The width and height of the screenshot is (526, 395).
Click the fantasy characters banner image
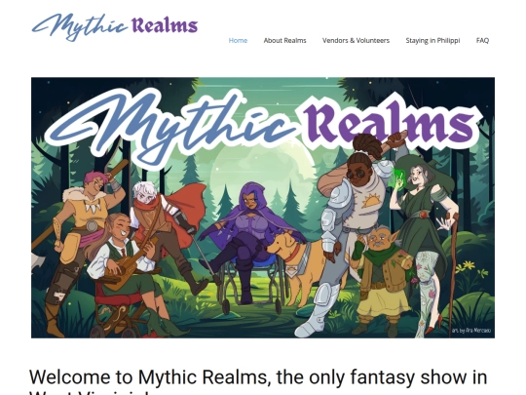pyautogui.click(x=263, y=208)
